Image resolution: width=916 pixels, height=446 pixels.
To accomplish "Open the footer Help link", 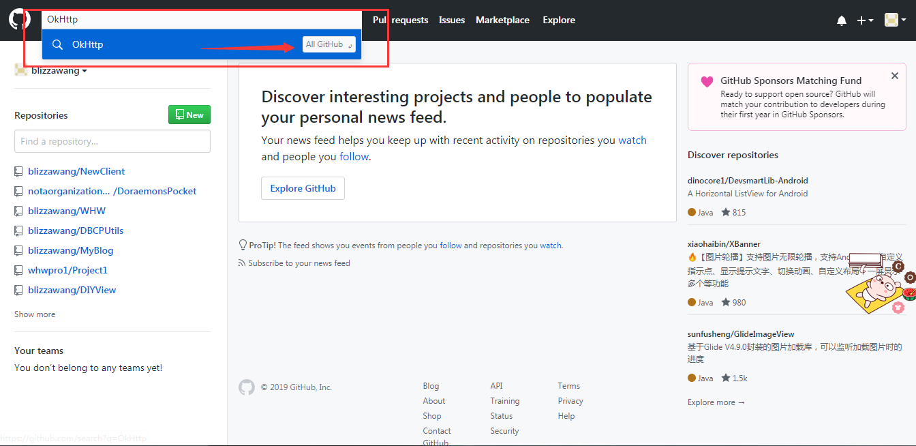I will click(x=566, y=416).
